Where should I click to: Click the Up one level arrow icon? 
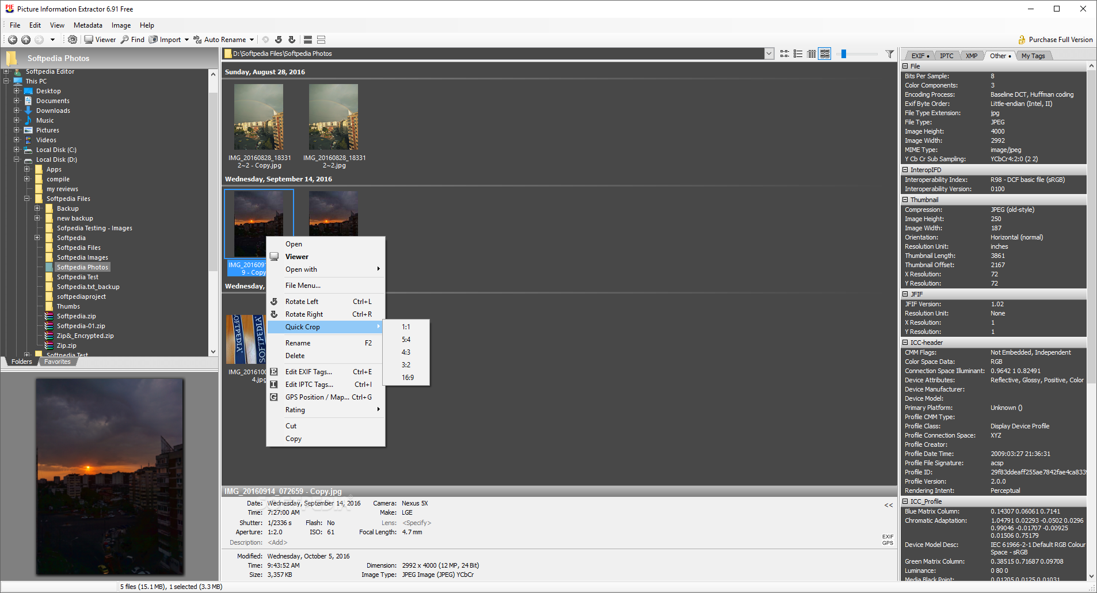26,40
